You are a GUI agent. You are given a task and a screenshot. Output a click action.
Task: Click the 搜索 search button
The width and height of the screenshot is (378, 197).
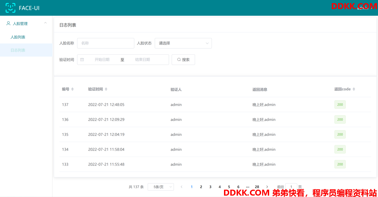point(183,60)
